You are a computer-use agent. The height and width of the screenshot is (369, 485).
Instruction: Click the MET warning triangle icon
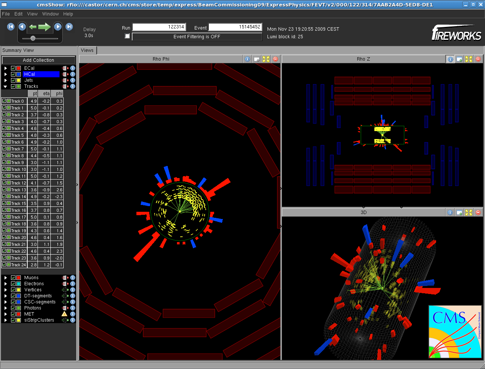coord(64,314)
